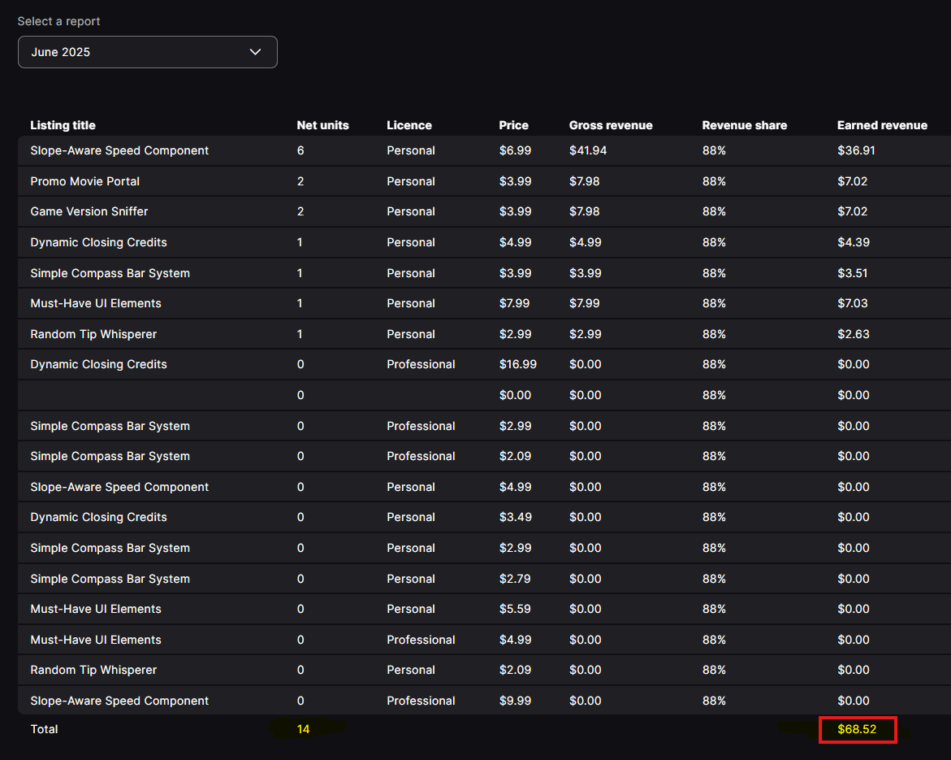This screenshot has width=951, height=760.
Task: Click the $7.99 price of Must-Have UI Elements
Action: [514, 303]
